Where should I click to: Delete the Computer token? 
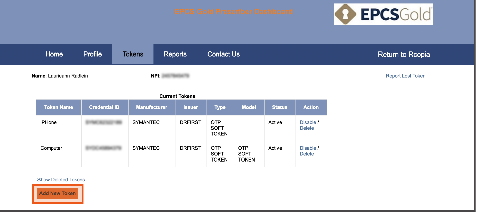pos(307,154)
